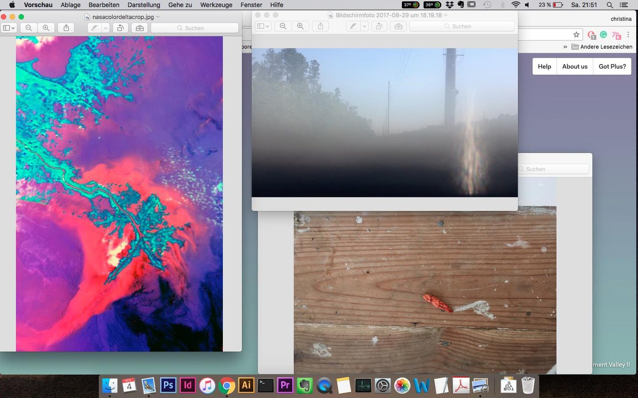Open Photoshop from the dock
The width and height of the screenshot is (638, 398).
(168, 385)
